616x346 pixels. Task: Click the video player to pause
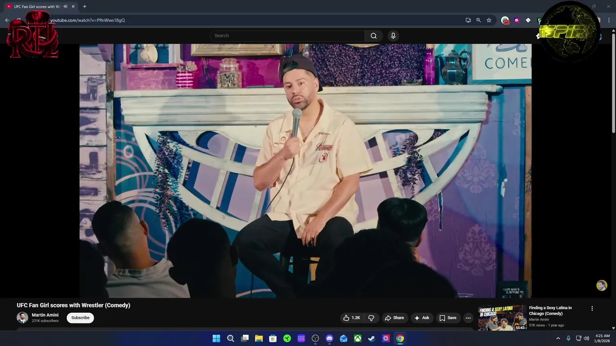tap(306, 171)
